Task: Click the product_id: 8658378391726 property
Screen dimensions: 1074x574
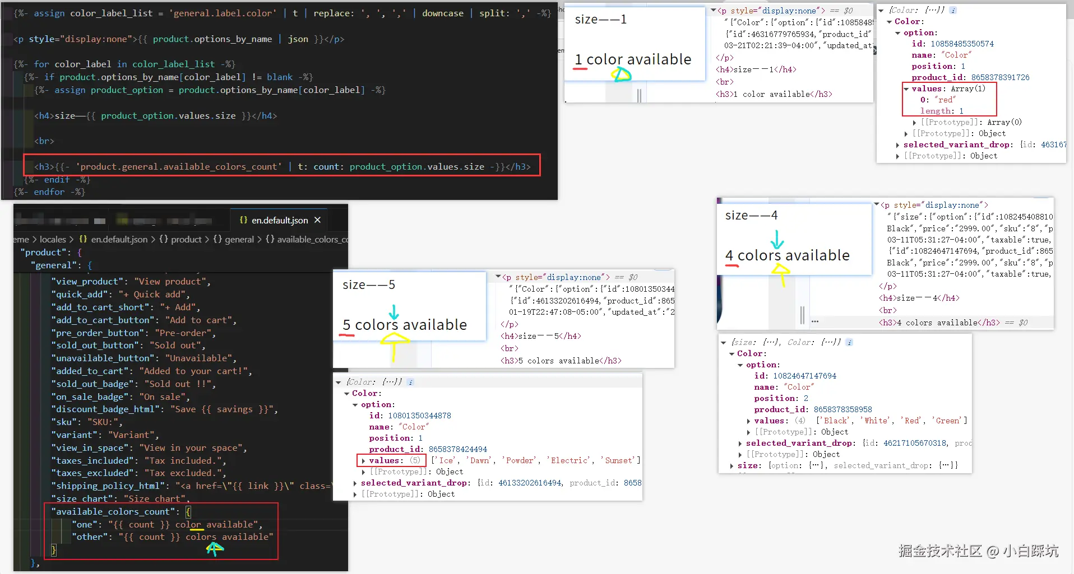Action: [x=970, y=77]
